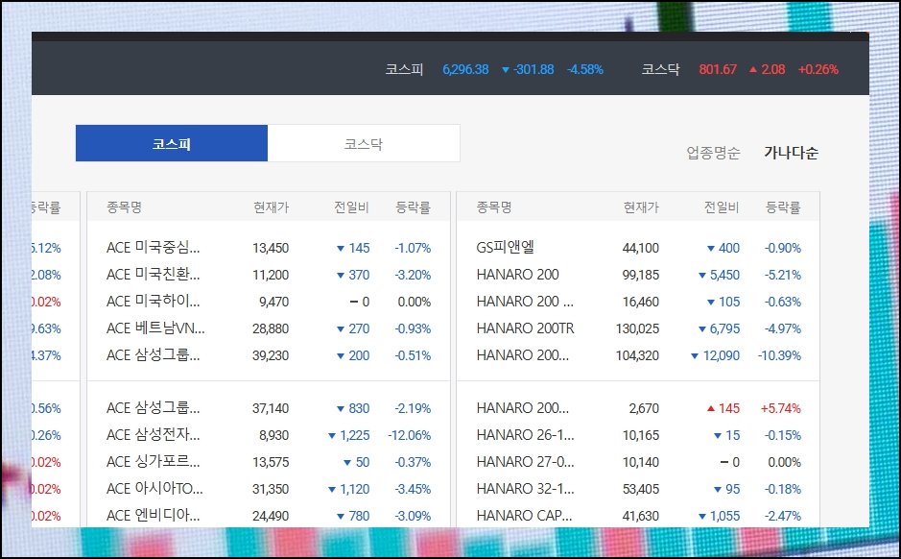Click the -3.45% change of ACE 아시아TO
The image size is (901, 559).
pyautogui.click(x=413, y=489)
